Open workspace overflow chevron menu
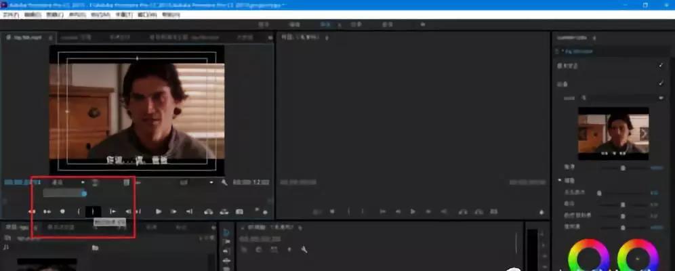The height and width of the screenshot is (271, 675). (423, 25)
